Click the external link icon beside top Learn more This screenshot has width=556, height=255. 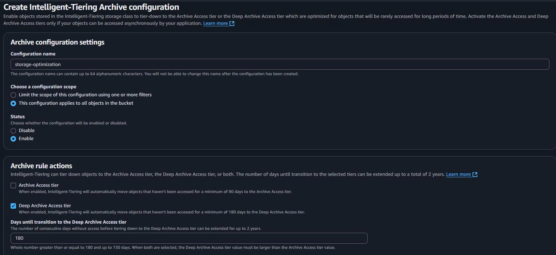[x=232, y=23]
